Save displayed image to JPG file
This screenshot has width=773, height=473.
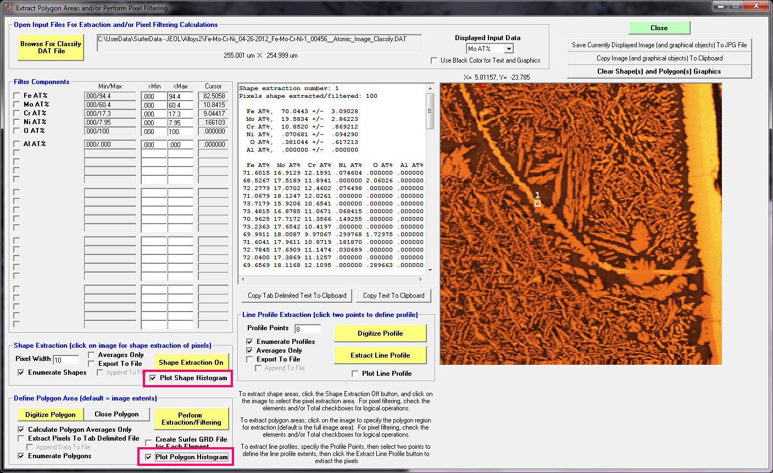click(659, 45)
